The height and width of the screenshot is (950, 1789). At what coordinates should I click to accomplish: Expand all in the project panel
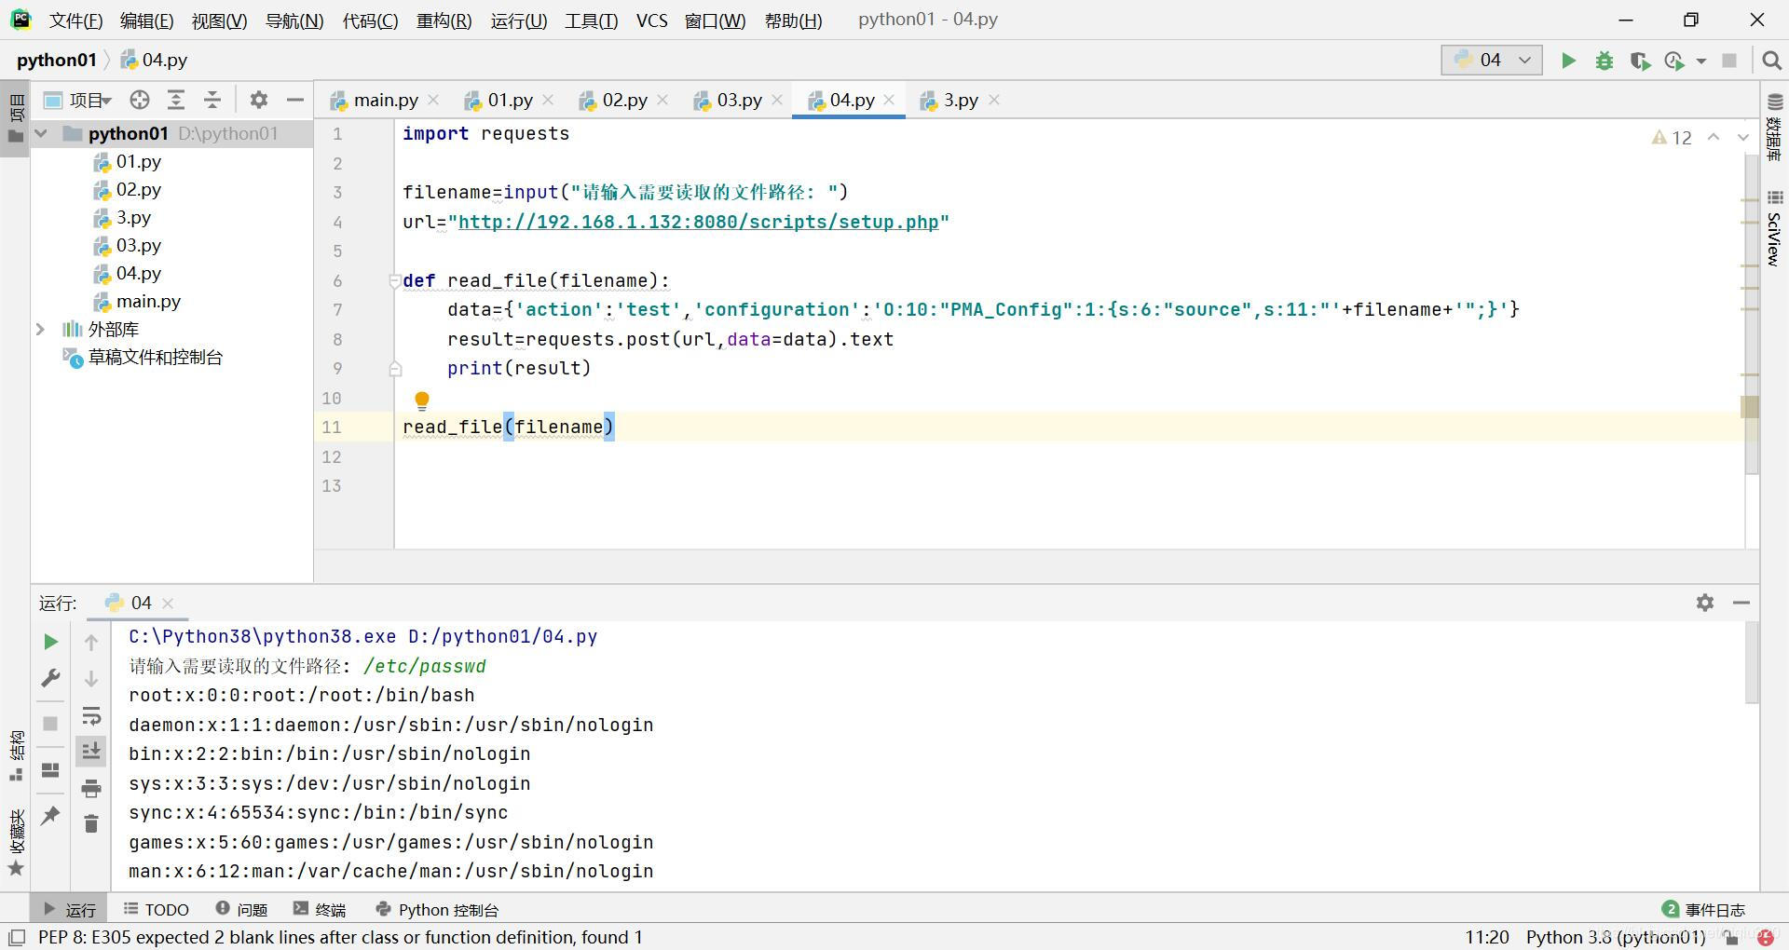(176, 100)
